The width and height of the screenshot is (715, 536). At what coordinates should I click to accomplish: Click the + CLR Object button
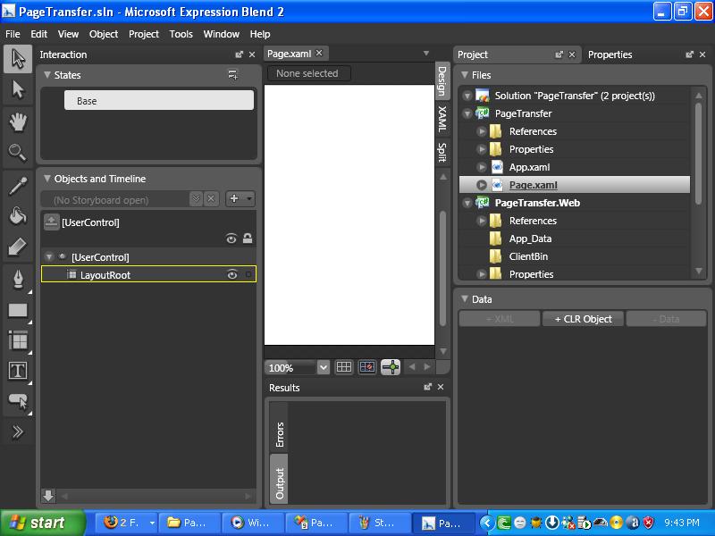click(584, 319)
